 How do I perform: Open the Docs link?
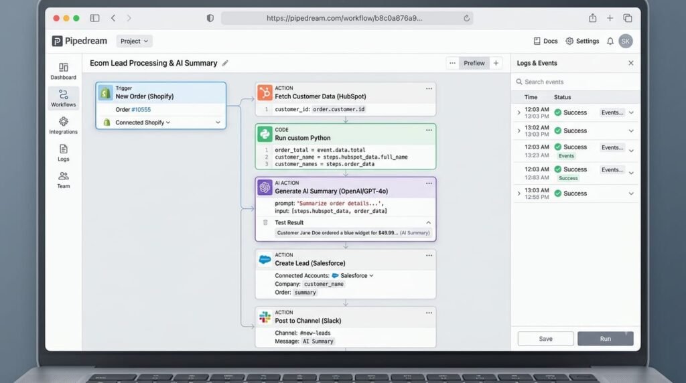click(x=545, y=41)
